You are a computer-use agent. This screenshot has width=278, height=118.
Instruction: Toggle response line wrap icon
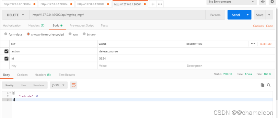pos(74,85)
